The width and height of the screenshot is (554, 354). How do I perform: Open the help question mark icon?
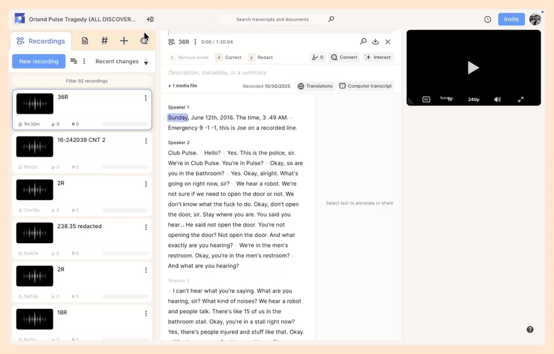tap(530, 330)
